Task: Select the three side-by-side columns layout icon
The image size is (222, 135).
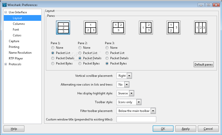Action: 201,28
